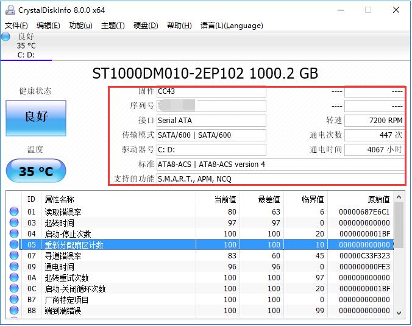Click the status orb for row 07 寻道错误率
This screenshot has width=412, height=326.
point(14,256)
